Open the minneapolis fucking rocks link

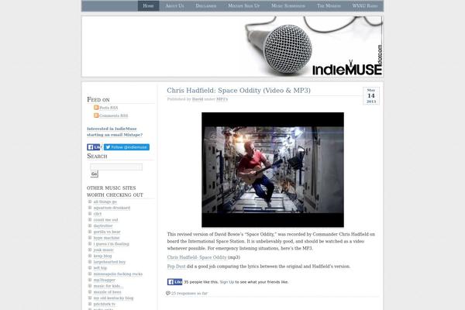pyautogui.click(x=118, y=274)
